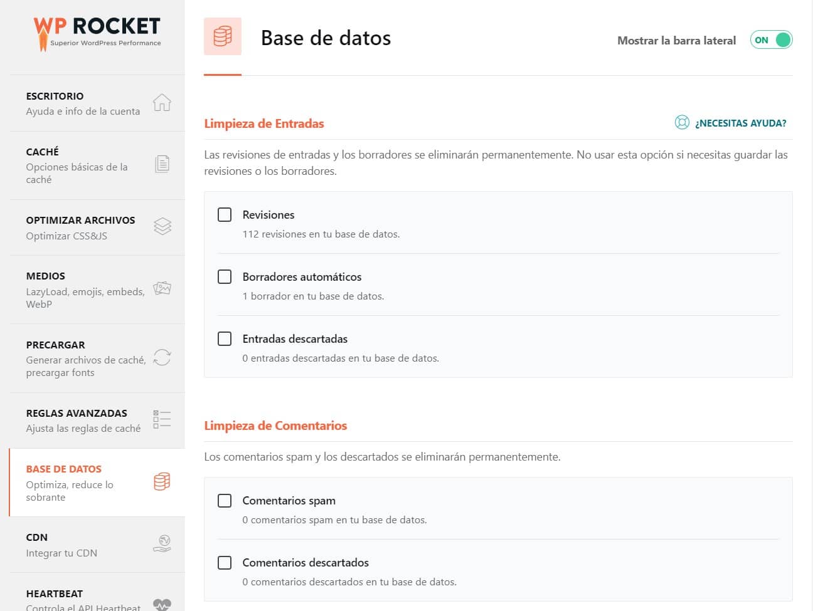Viewport: 813px width, 611px height.
Task: Open the ¿NECESITAS AYUDA? link
Action: coord(740,123)
